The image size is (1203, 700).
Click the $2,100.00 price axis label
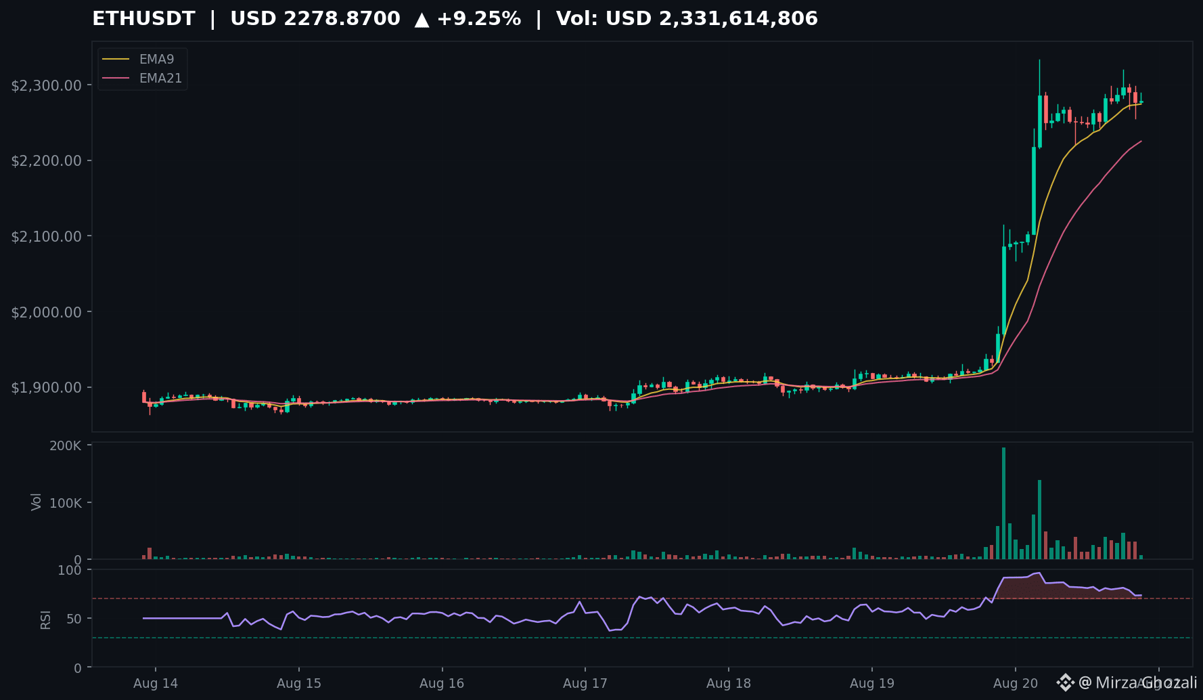point(47,236)
